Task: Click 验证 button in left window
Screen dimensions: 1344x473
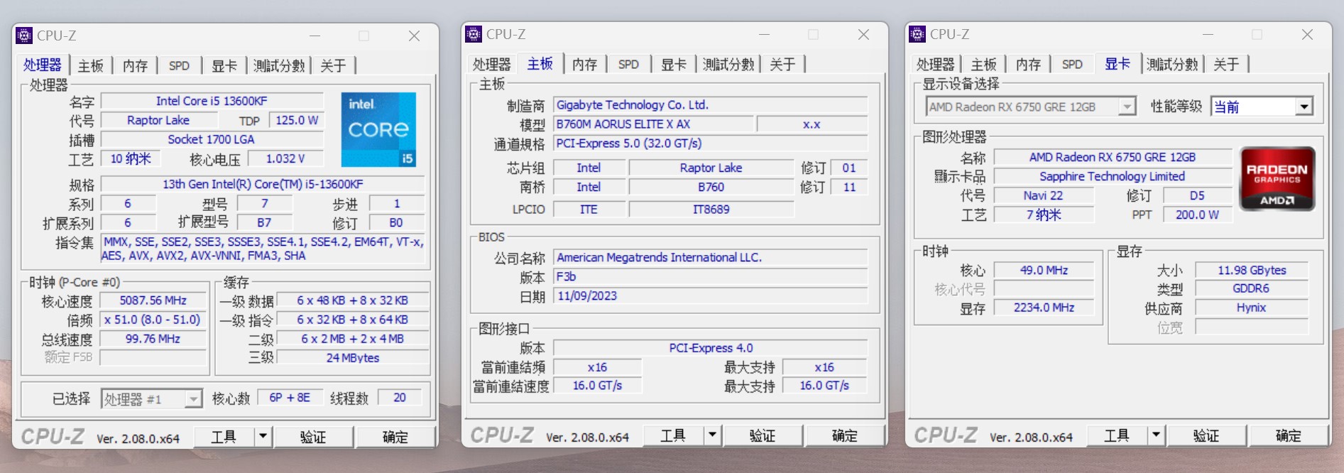Action: (x=313, y=437)
